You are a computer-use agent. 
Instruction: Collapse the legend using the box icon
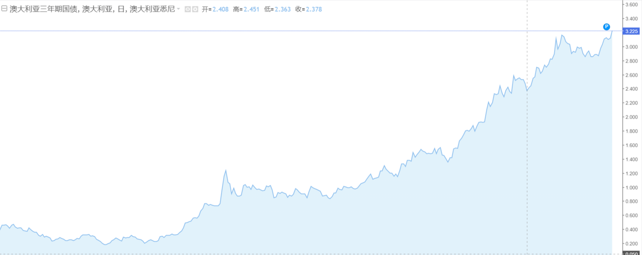pyautogui.click(x=4, y=9)
